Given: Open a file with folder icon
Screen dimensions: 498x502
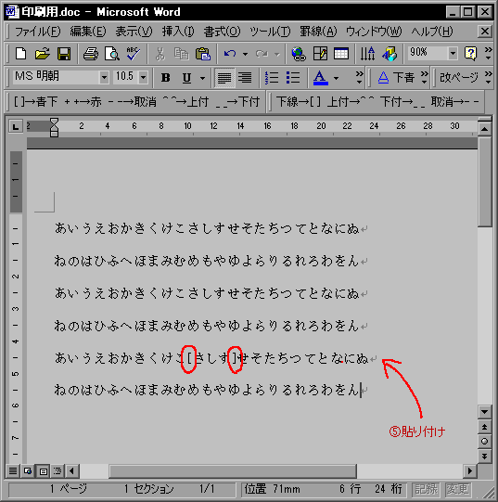Looking at the screenshot, I should point(43,54).
